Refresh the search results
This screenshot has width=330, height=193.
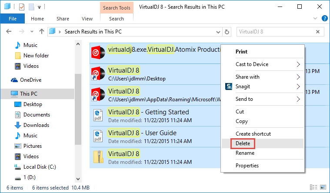227,32
